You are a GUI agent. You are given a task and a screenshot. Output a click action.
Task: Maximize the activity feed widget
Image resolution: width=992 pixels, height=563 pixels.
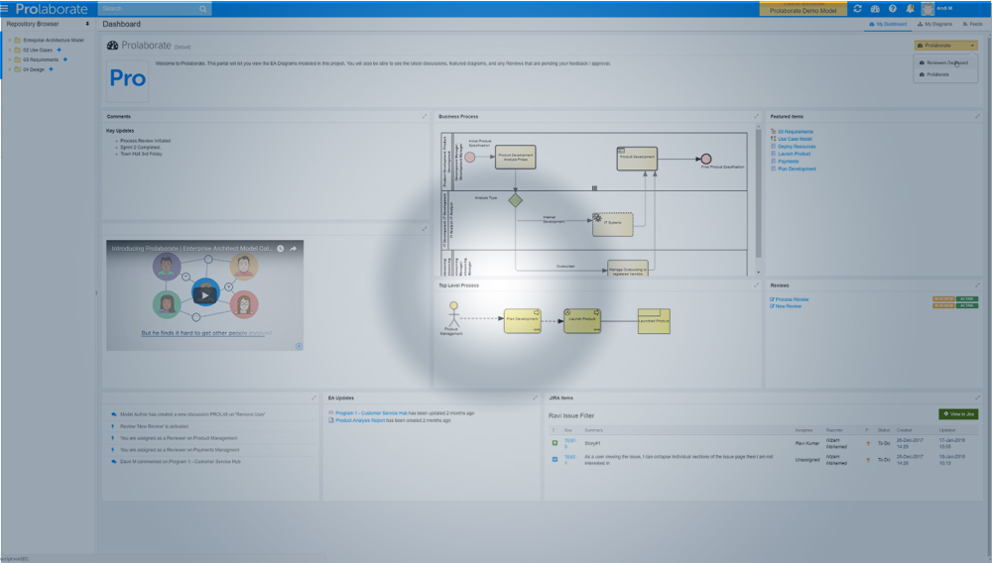[313, 397]
